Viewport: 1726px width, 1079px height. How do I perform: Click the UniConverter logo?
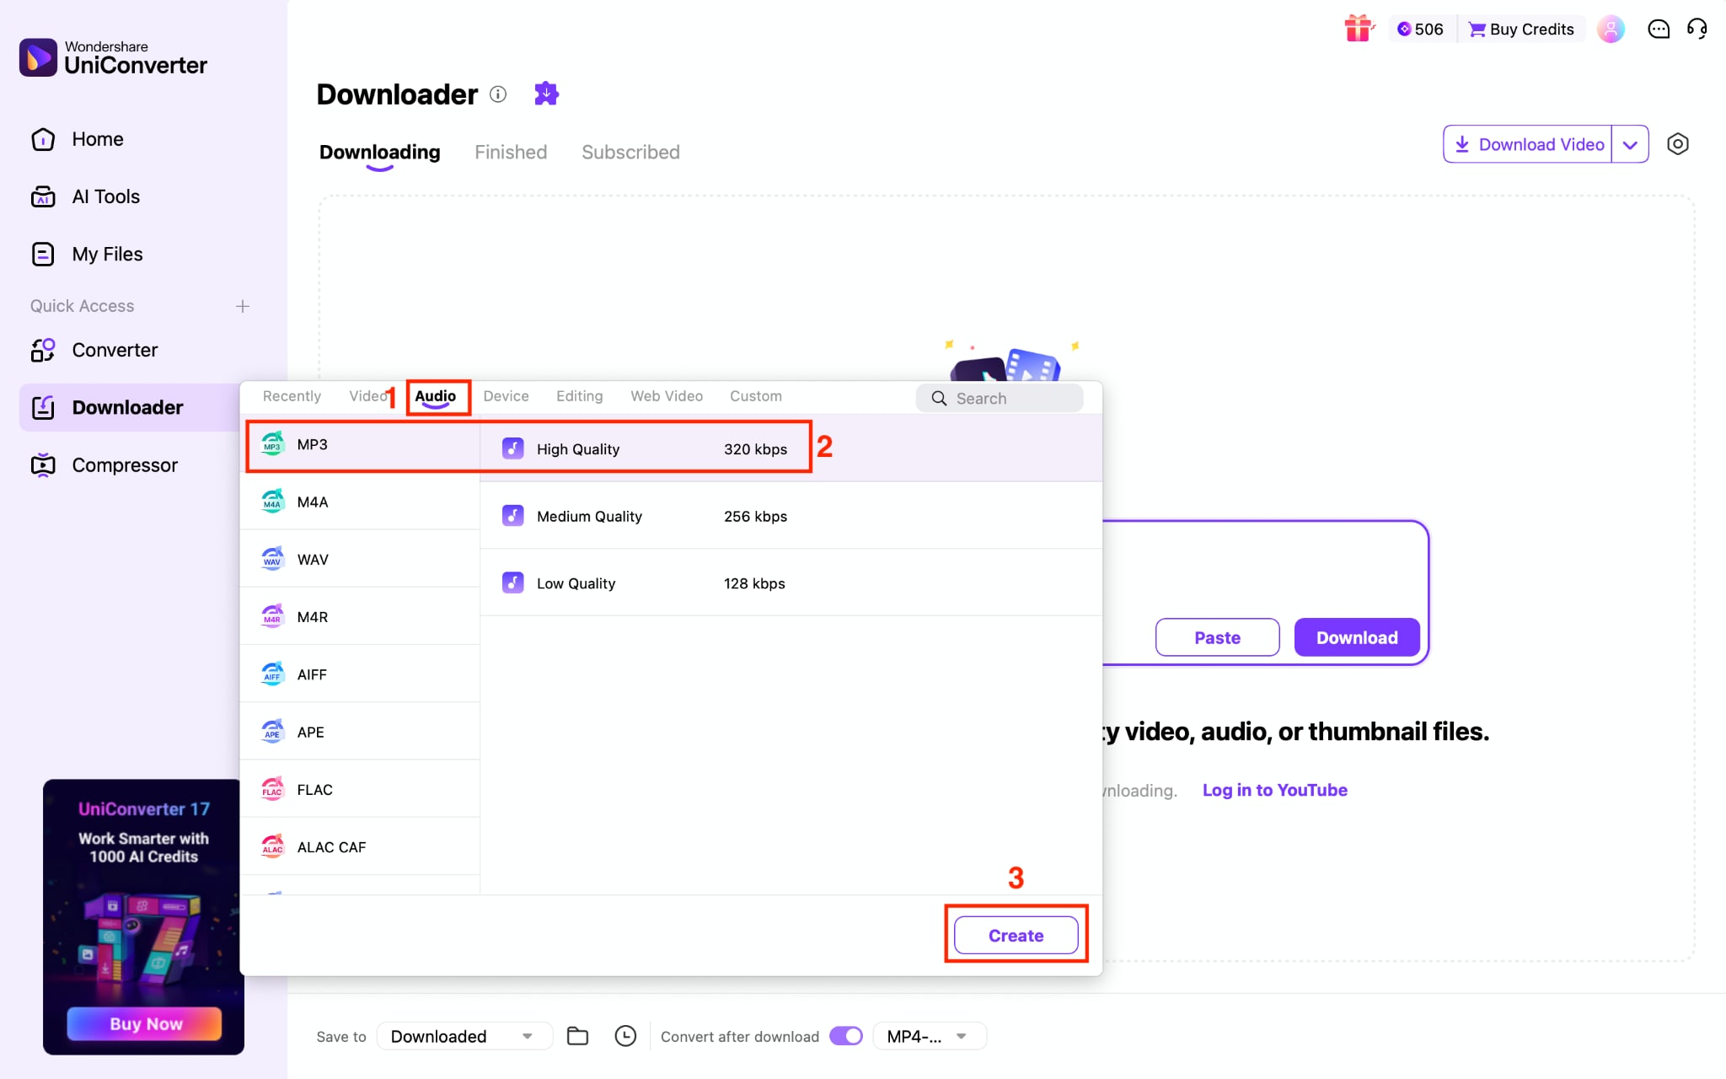pyautogui.click(x=113, y=57)
